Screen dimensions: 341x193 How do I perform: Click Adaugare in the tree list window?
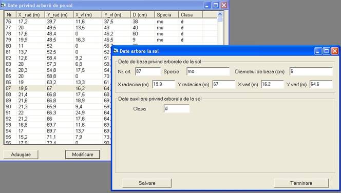[x=21, y=155]
